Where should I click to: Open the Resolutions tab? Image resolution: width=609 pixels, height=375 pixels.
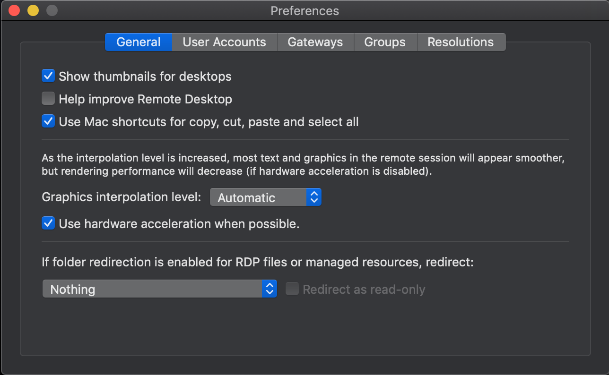460,42
